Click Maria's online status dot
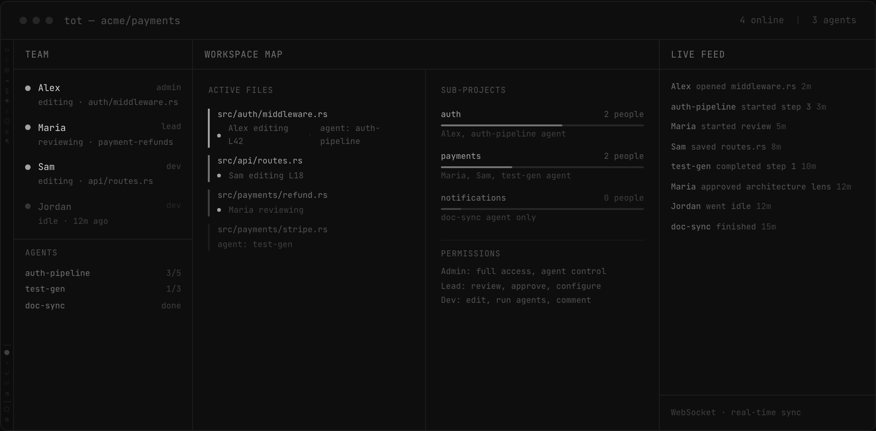876x431 pixels. point(28,127)
